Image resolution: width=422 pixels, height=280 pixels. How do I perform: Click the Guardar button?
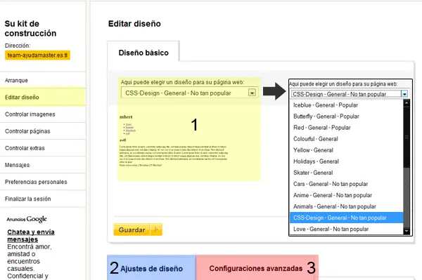pos(138,229)
